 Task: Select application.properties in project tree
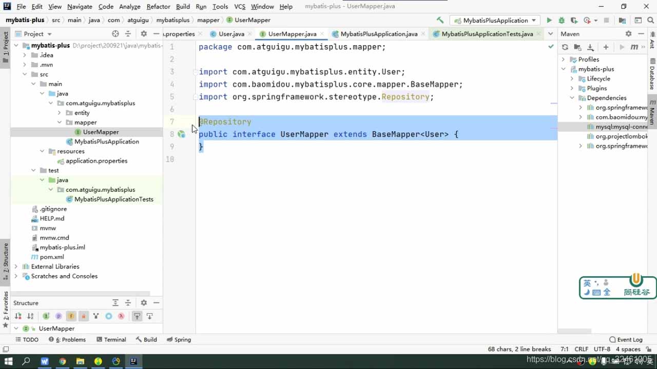click(x=96, y=161)
